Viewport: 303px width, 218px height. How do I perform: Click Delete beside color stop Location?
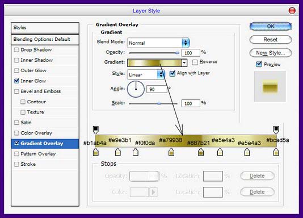(x=257, y=192)
